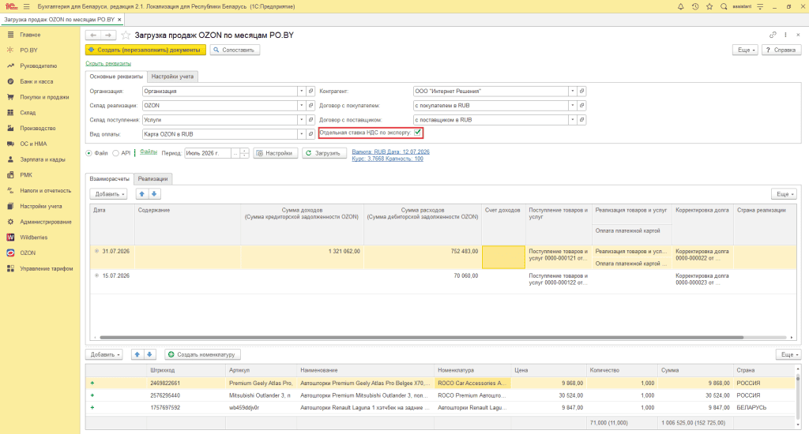Image resolution: width=809 pixels, height=434 pixels.
Task: Click the back navigation arrow
Action: point(93,35)
